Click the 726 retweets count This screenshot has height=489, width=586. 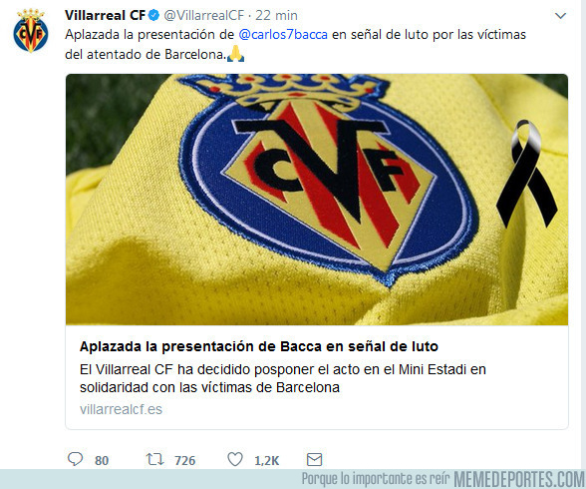(x=185, y=461)
